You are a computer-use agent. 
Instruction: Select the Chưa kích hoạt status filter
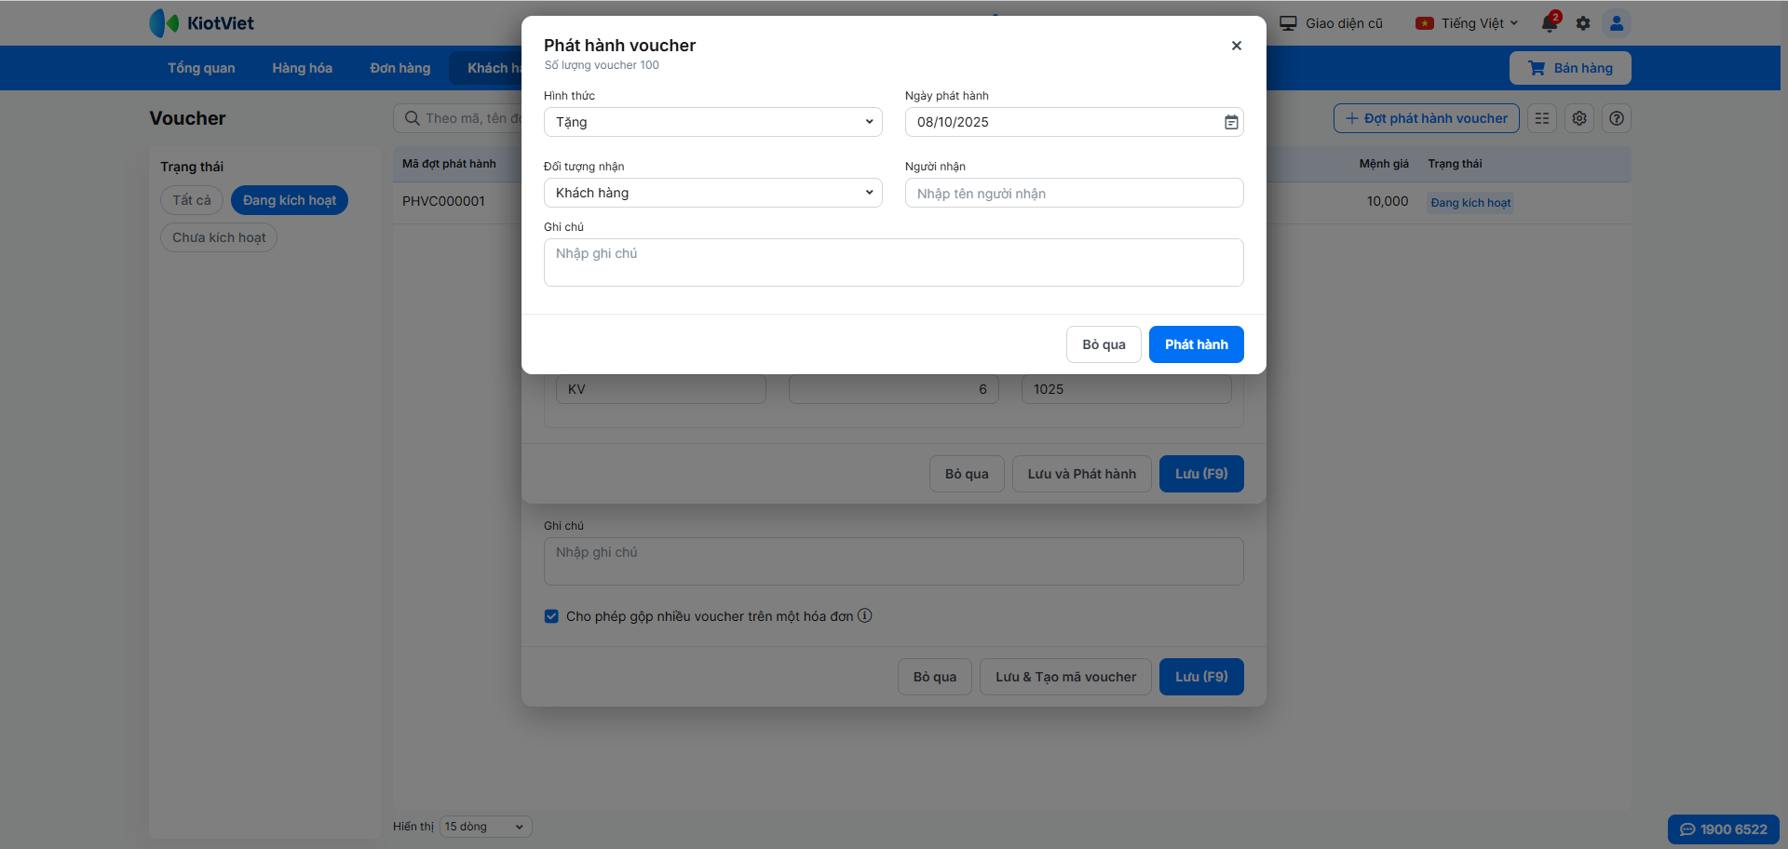pos(219,237)
